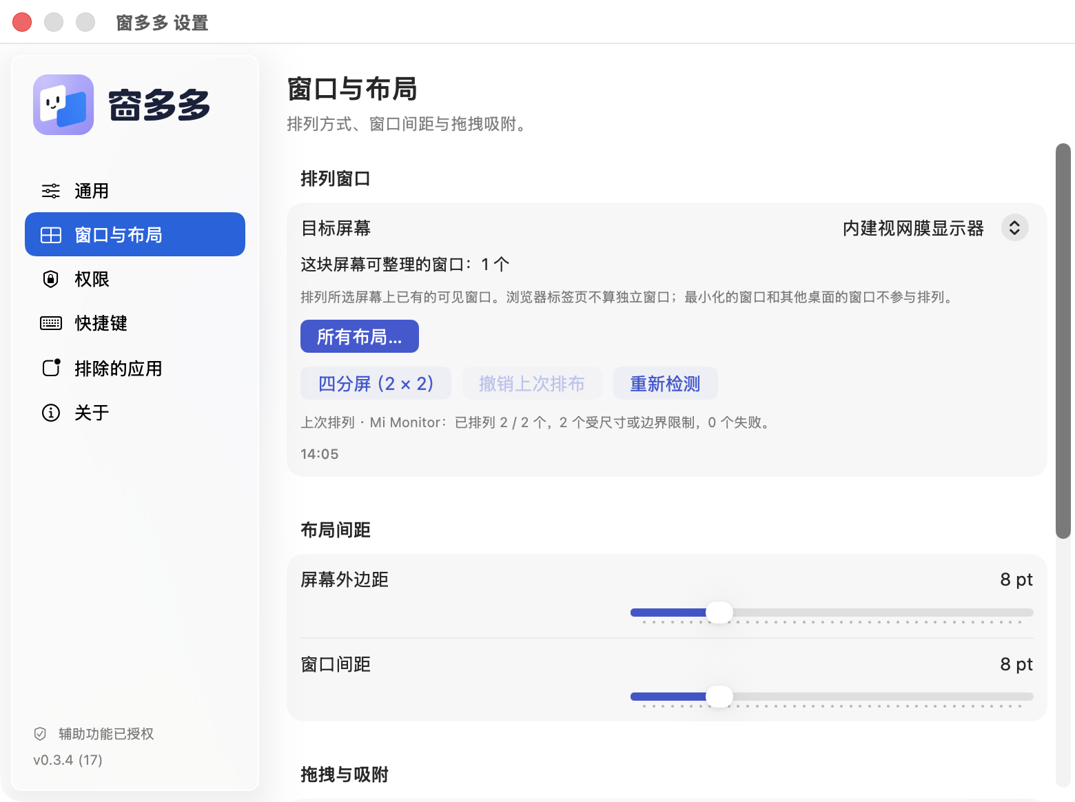Click the 撤销上次排布 button

pos(532,383)
